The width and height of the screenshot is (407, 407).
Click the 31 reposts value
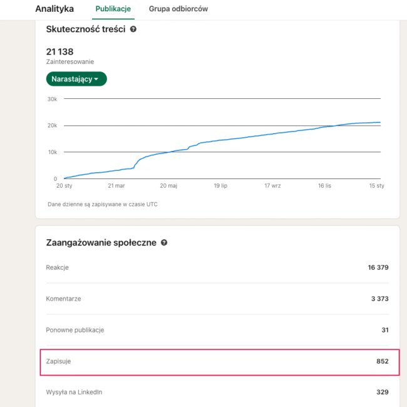pos(385,330)
